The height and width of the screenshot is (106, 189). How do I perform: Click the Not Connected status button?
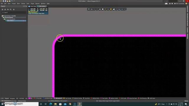179,4
